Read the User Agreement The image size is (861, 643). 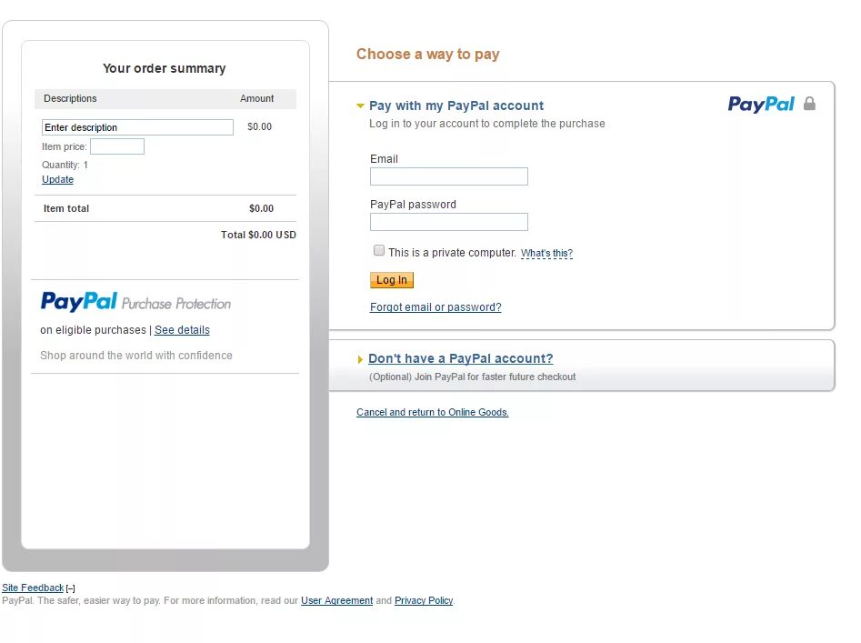(x=336, y=601)
